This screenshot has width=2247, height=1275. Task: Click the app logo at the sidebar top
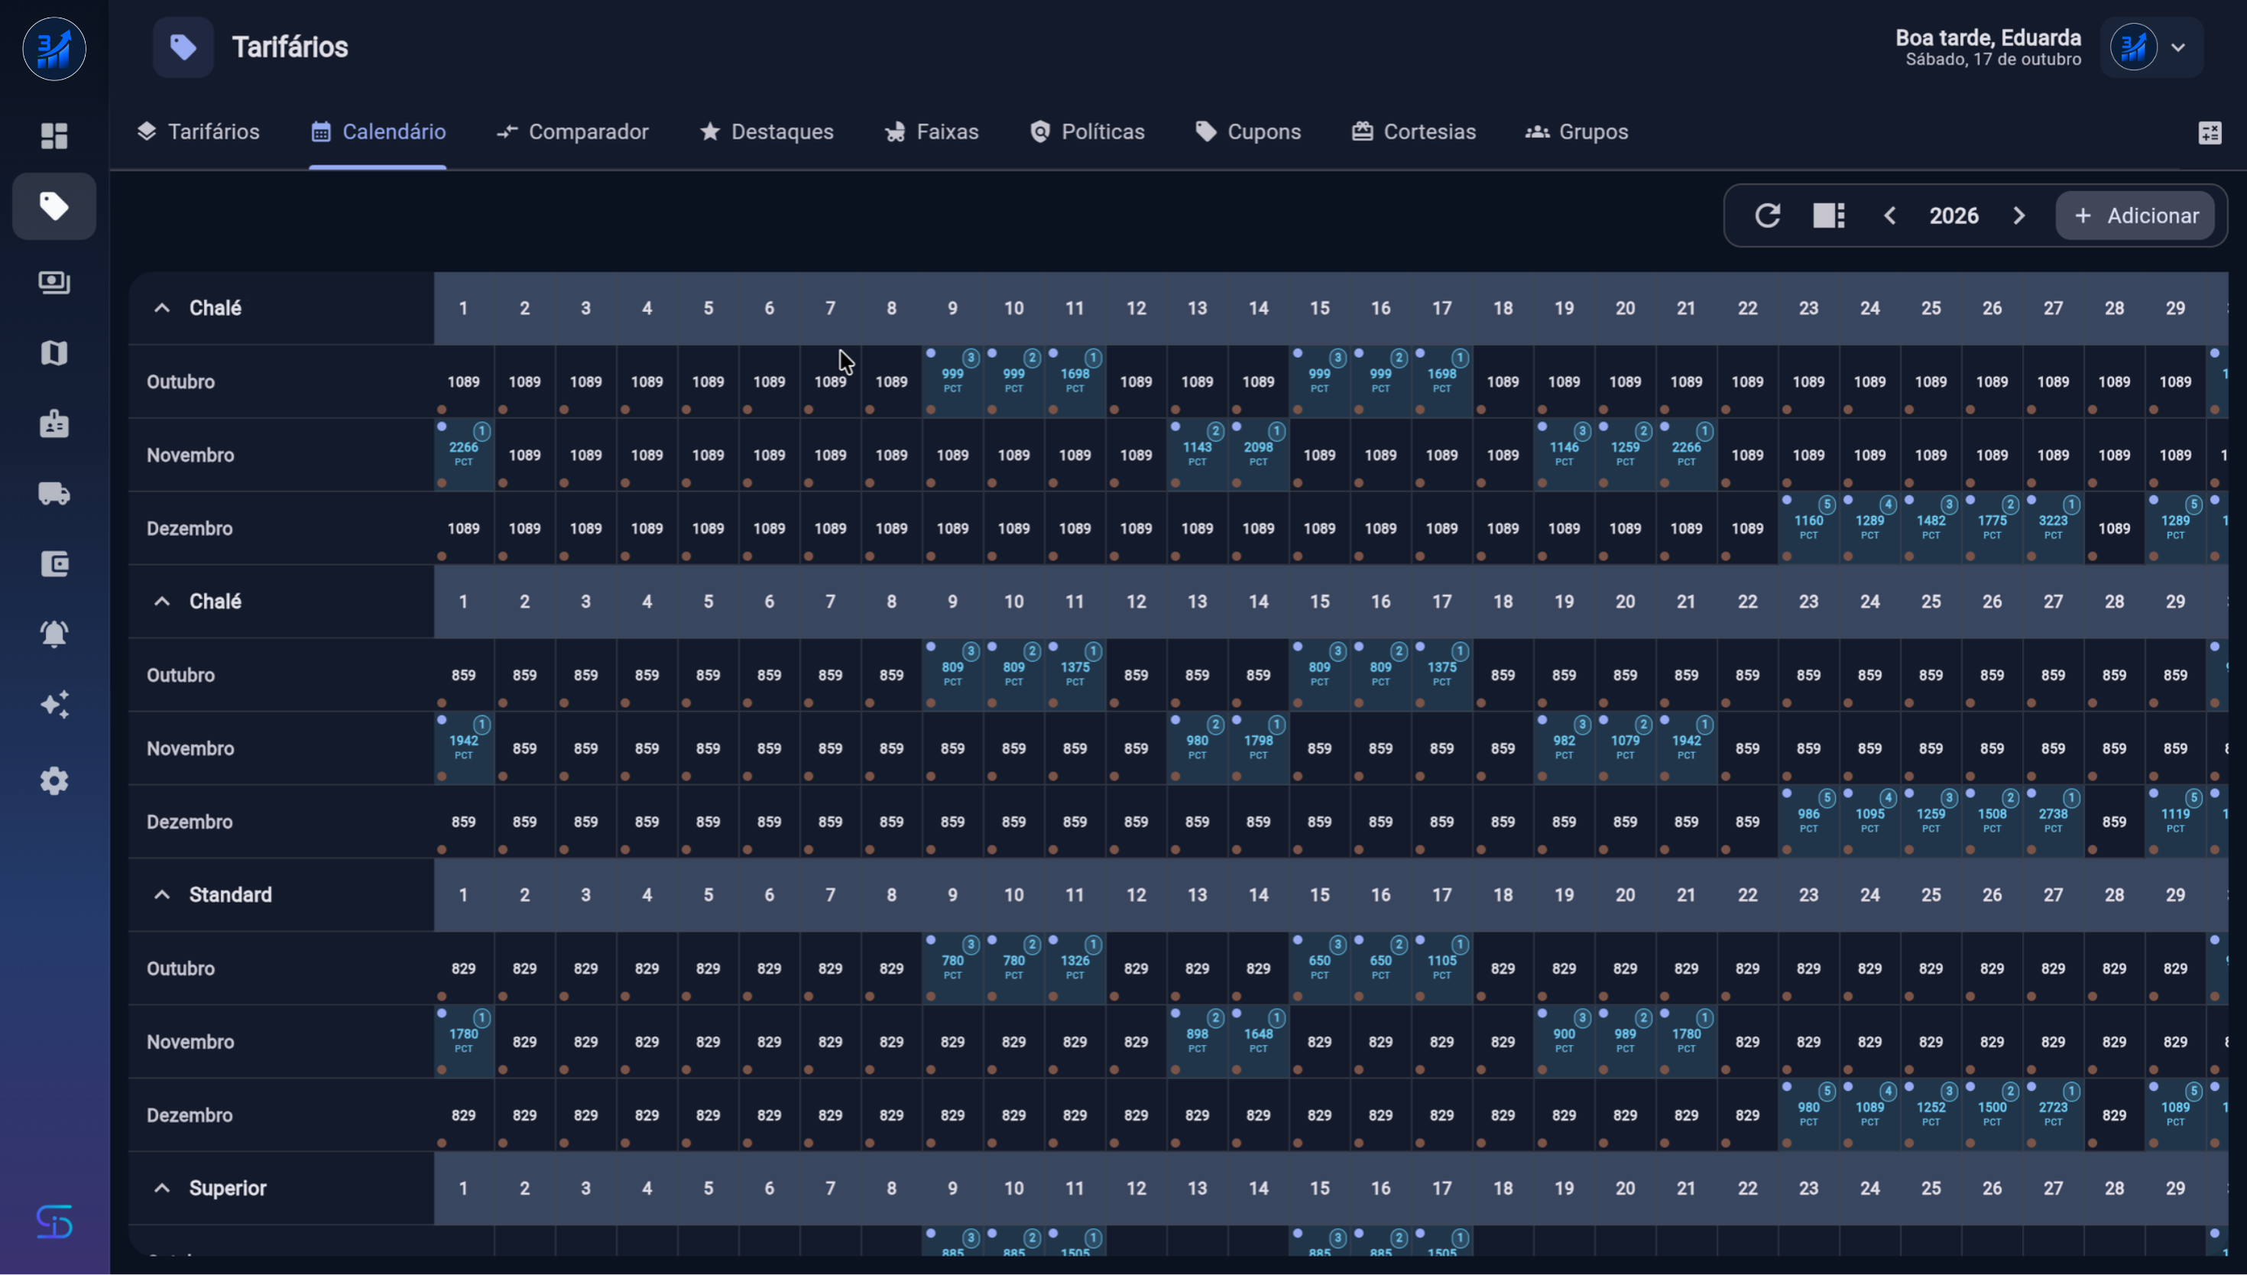[54, 49]
